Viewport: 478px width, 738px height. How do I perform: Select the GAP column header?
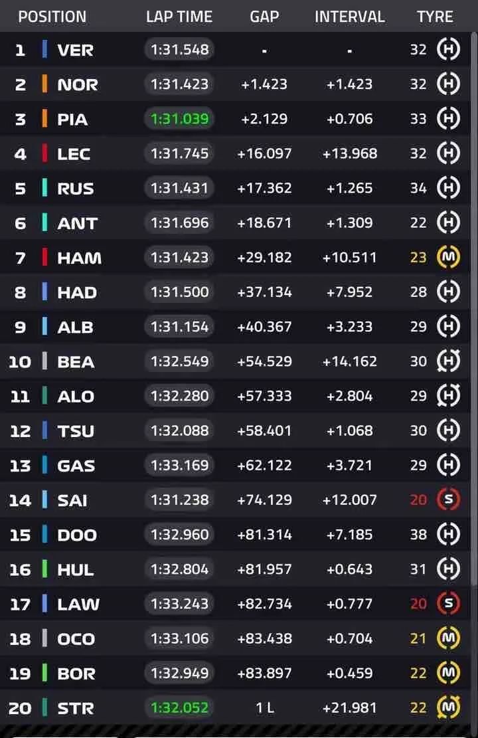tap(264, 17)
